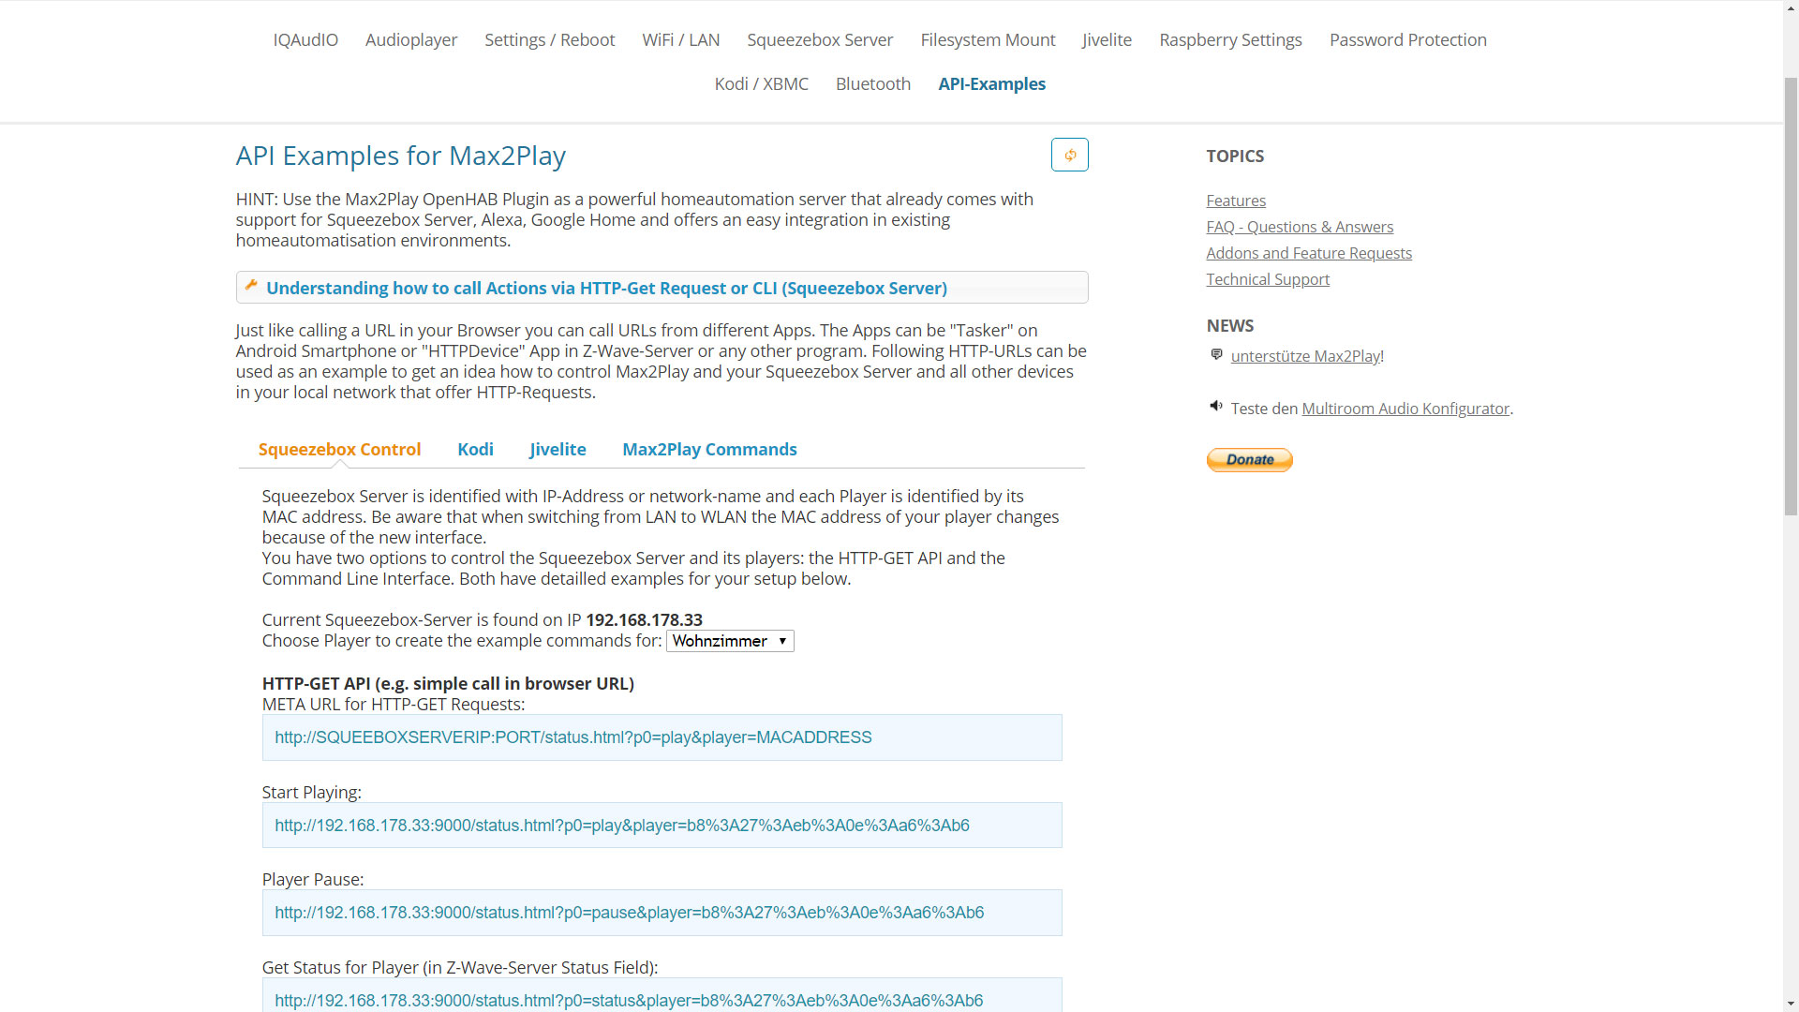Click the IP address 192.168.178.33 text
This screenshot has width=1799, height=1012.
tap(644, 620)
